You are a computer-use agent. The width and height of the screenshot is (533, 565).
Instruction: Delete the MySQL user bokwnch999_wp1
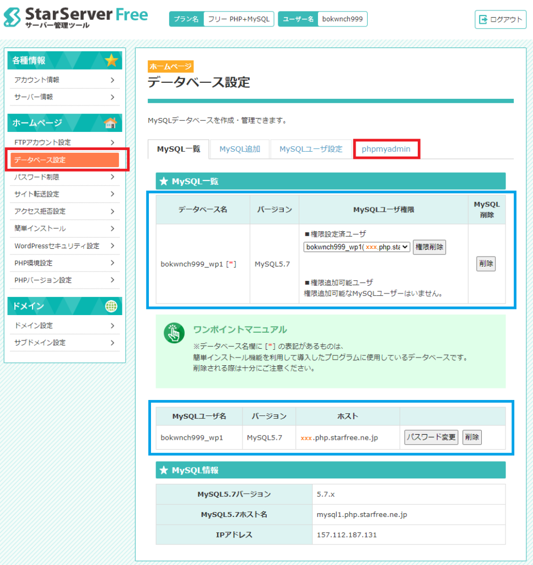472,438
